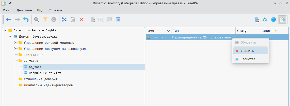Select Свойства... from the context menu

point(250,59)
